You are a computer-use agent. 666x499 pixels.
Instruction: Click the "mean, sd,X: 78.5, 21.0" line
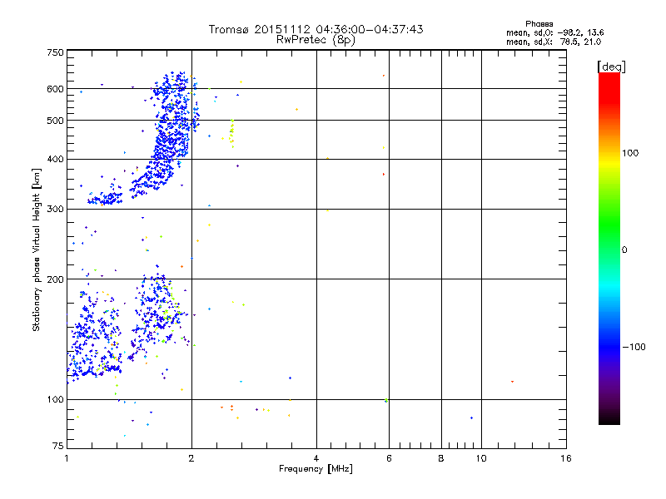(554, 42)
